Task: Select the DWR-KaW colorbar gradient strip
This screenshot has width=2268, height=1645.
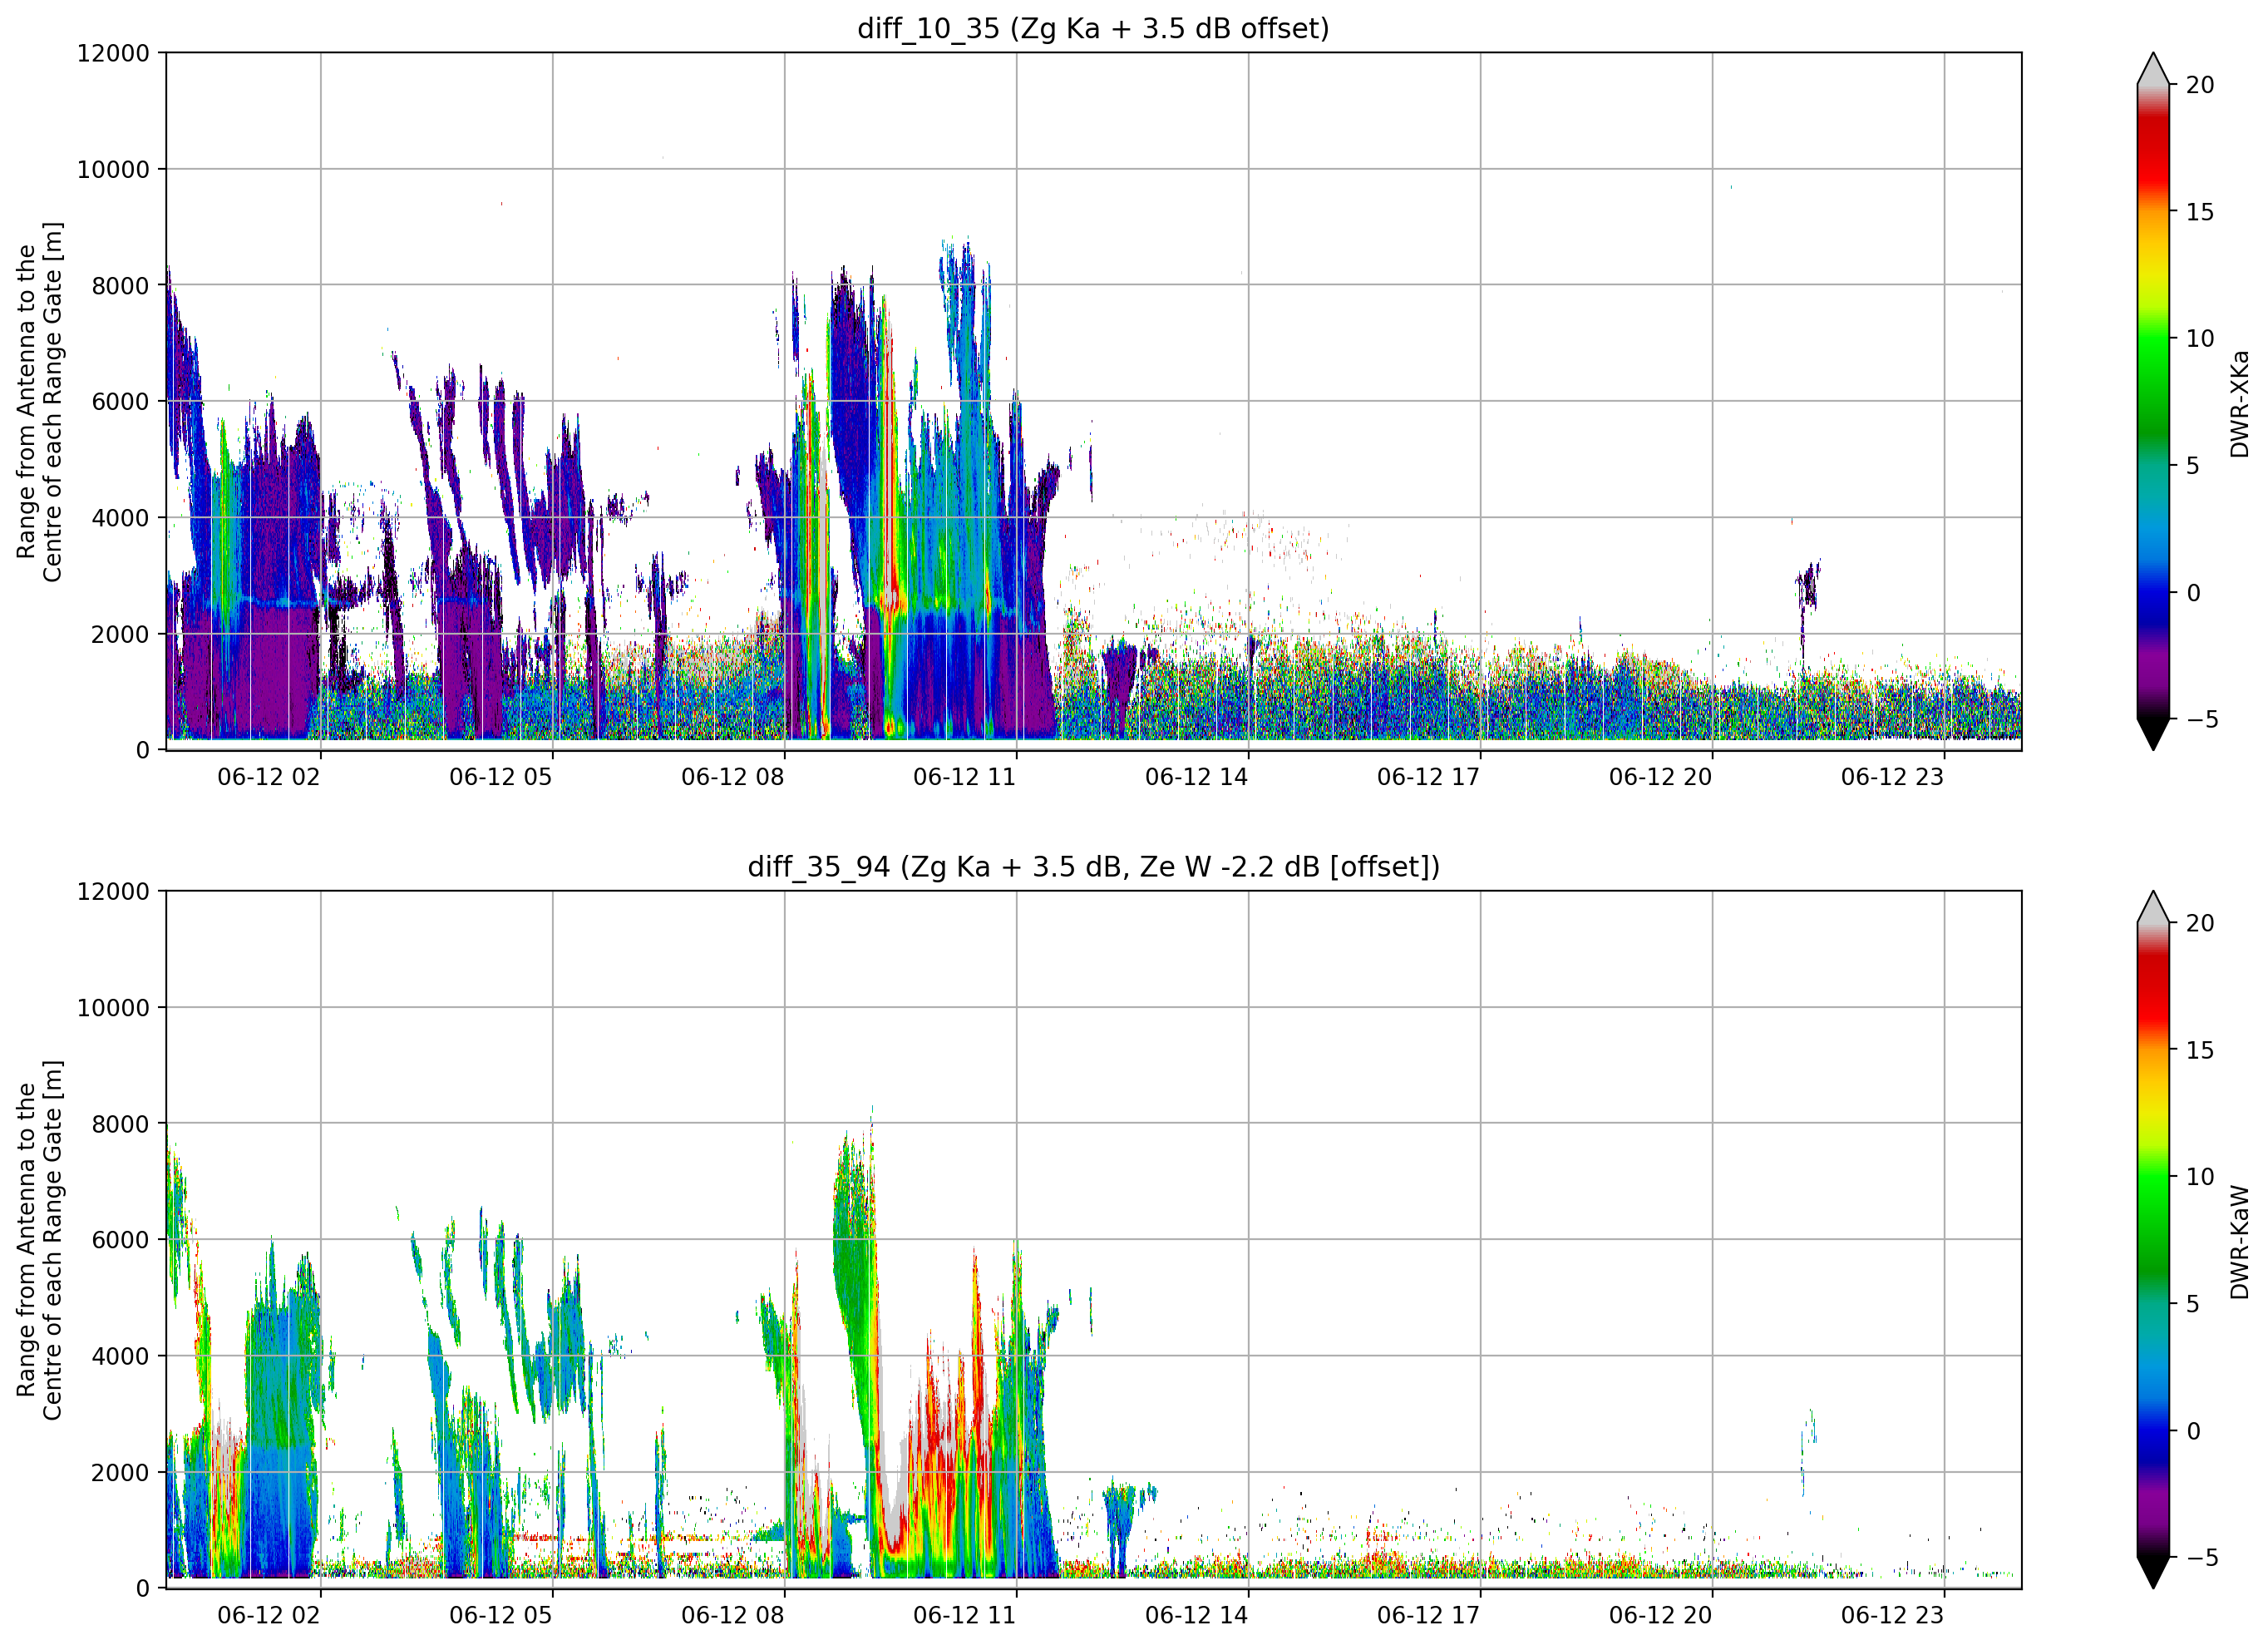Action: click(x=2153, y=1240)
